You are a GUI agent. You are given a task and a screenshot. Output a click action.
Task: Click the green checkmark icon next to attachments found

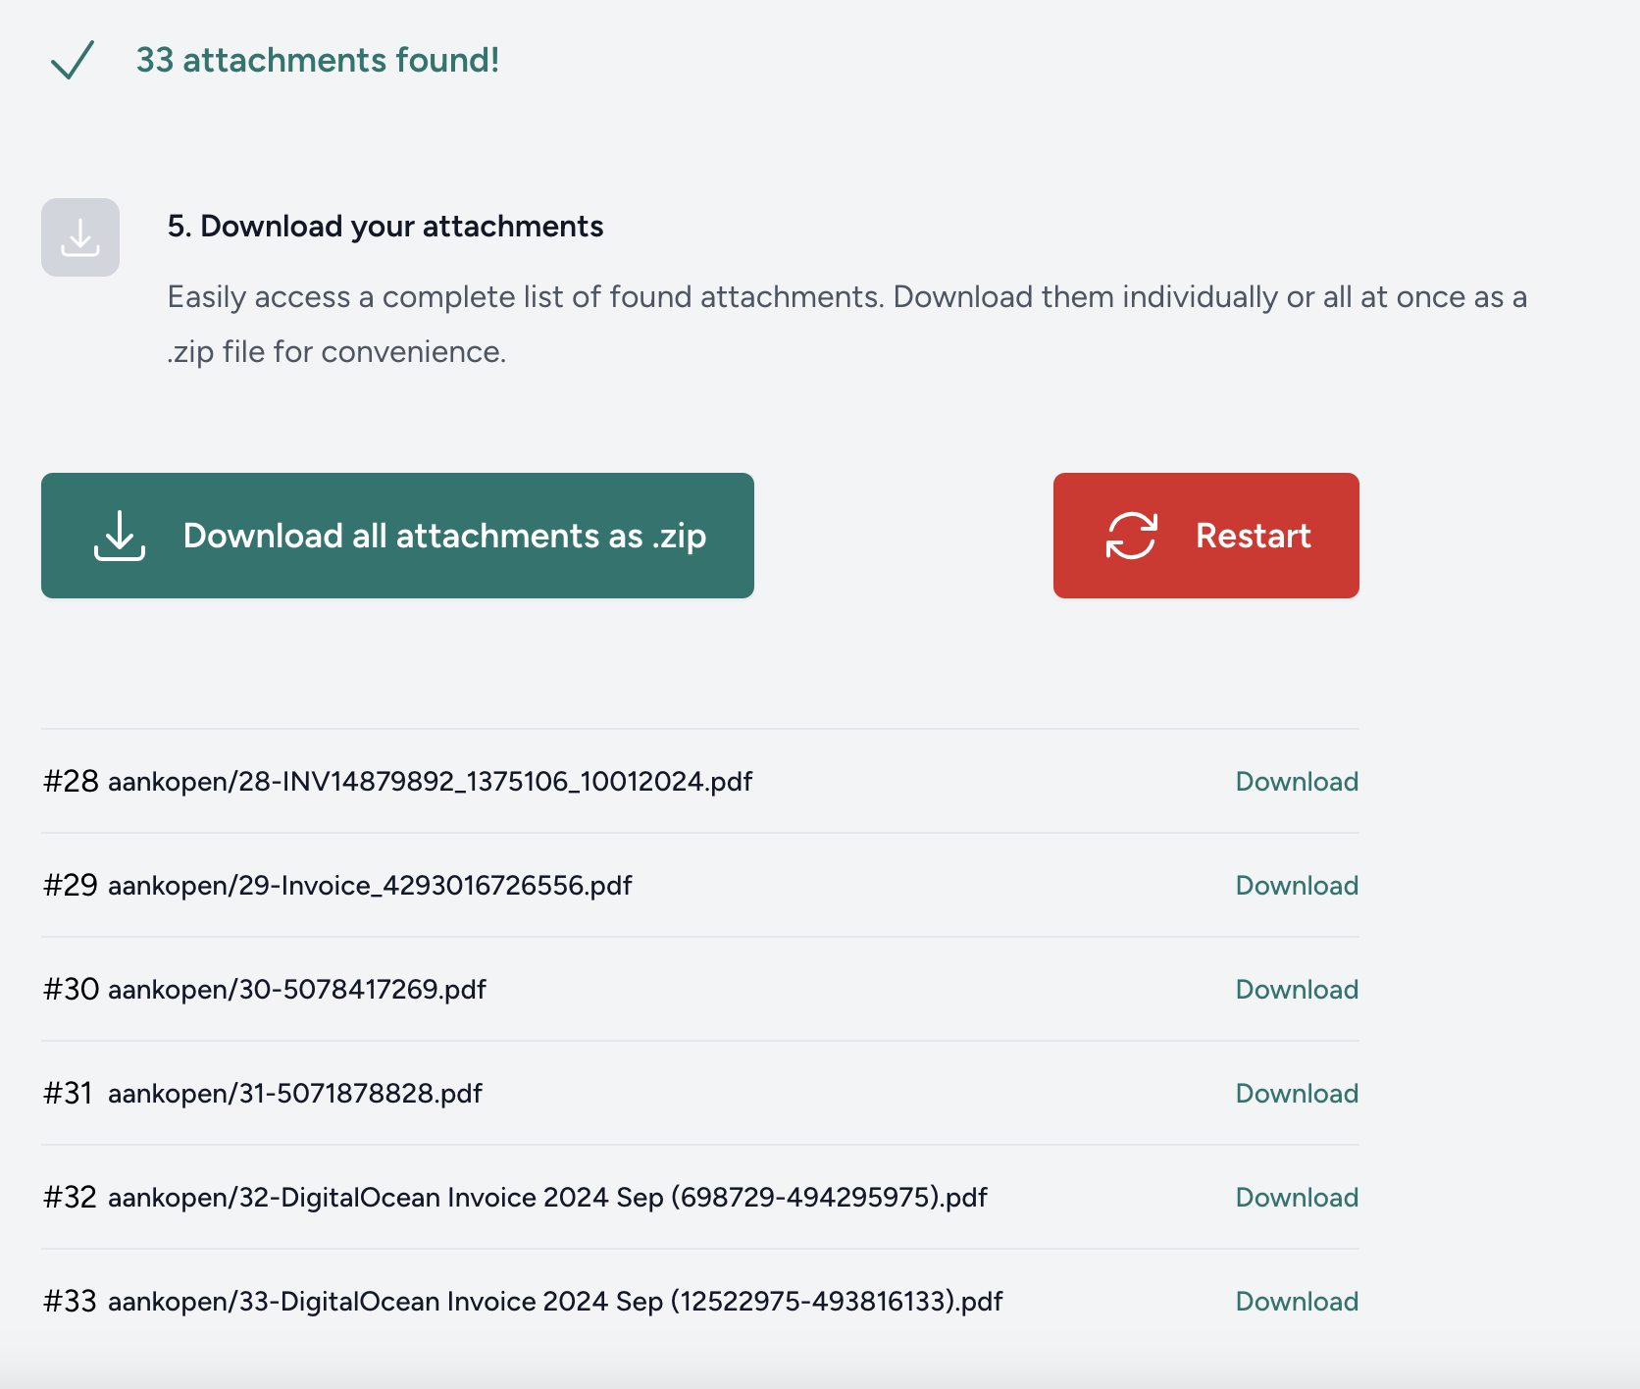click(73, 60)
